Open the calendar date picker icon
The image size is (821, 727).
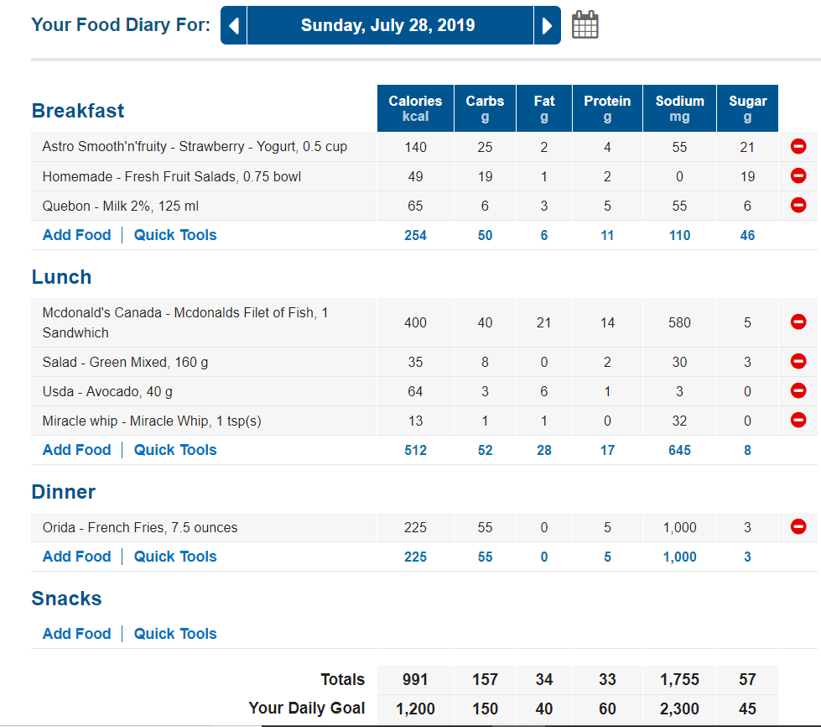point(585,25)
